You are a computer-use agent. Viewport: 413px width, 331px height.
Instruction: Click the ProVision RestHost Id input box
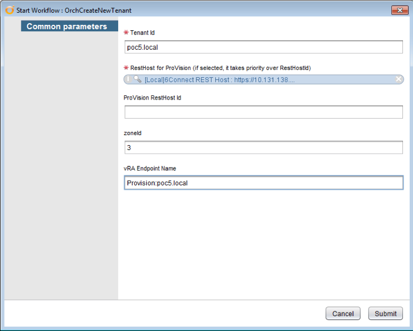[263, 112]
